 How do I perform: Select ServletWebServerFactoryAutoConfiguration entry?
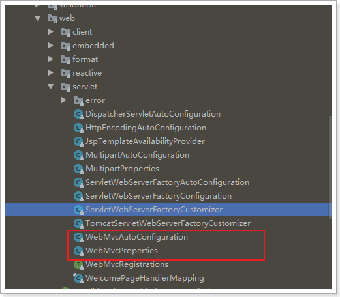pos(167,182)
